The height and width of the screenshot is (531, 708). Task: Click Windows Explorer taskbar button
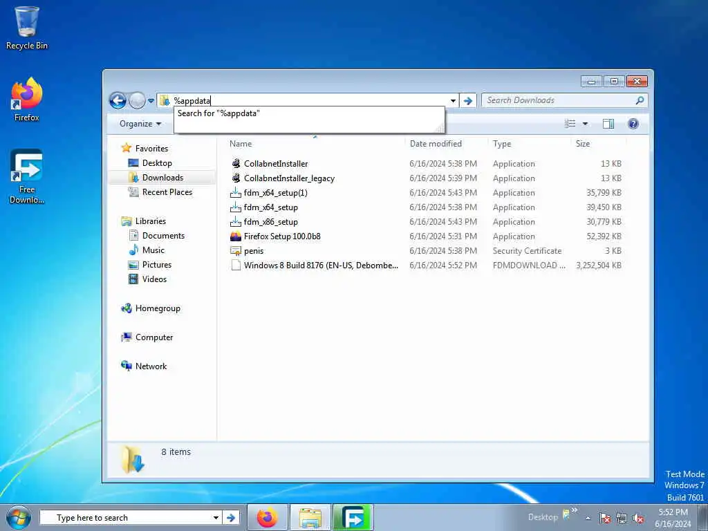point(310,517)
